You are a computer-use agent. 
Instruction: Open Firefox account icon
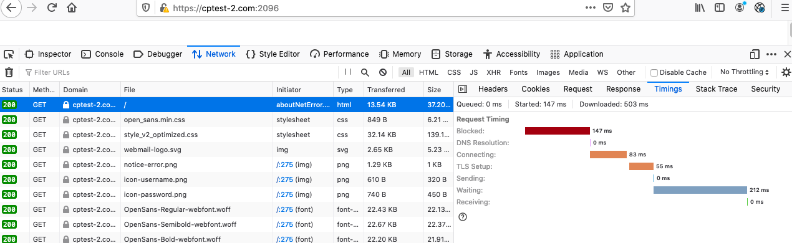point(740,8)
